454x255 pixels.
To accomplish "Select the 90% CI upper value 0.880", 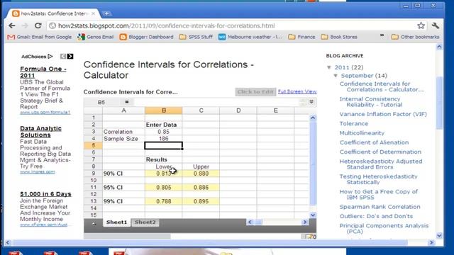I will pyautogui.click(x=201, y=174).
